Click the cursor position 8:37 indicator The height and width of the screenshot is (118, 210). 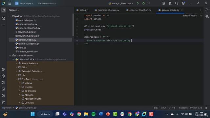pos(156,108)
